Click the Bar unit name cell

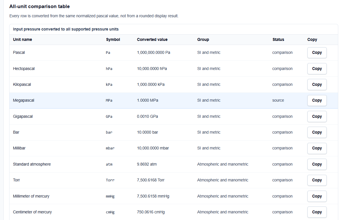[16, 132]
